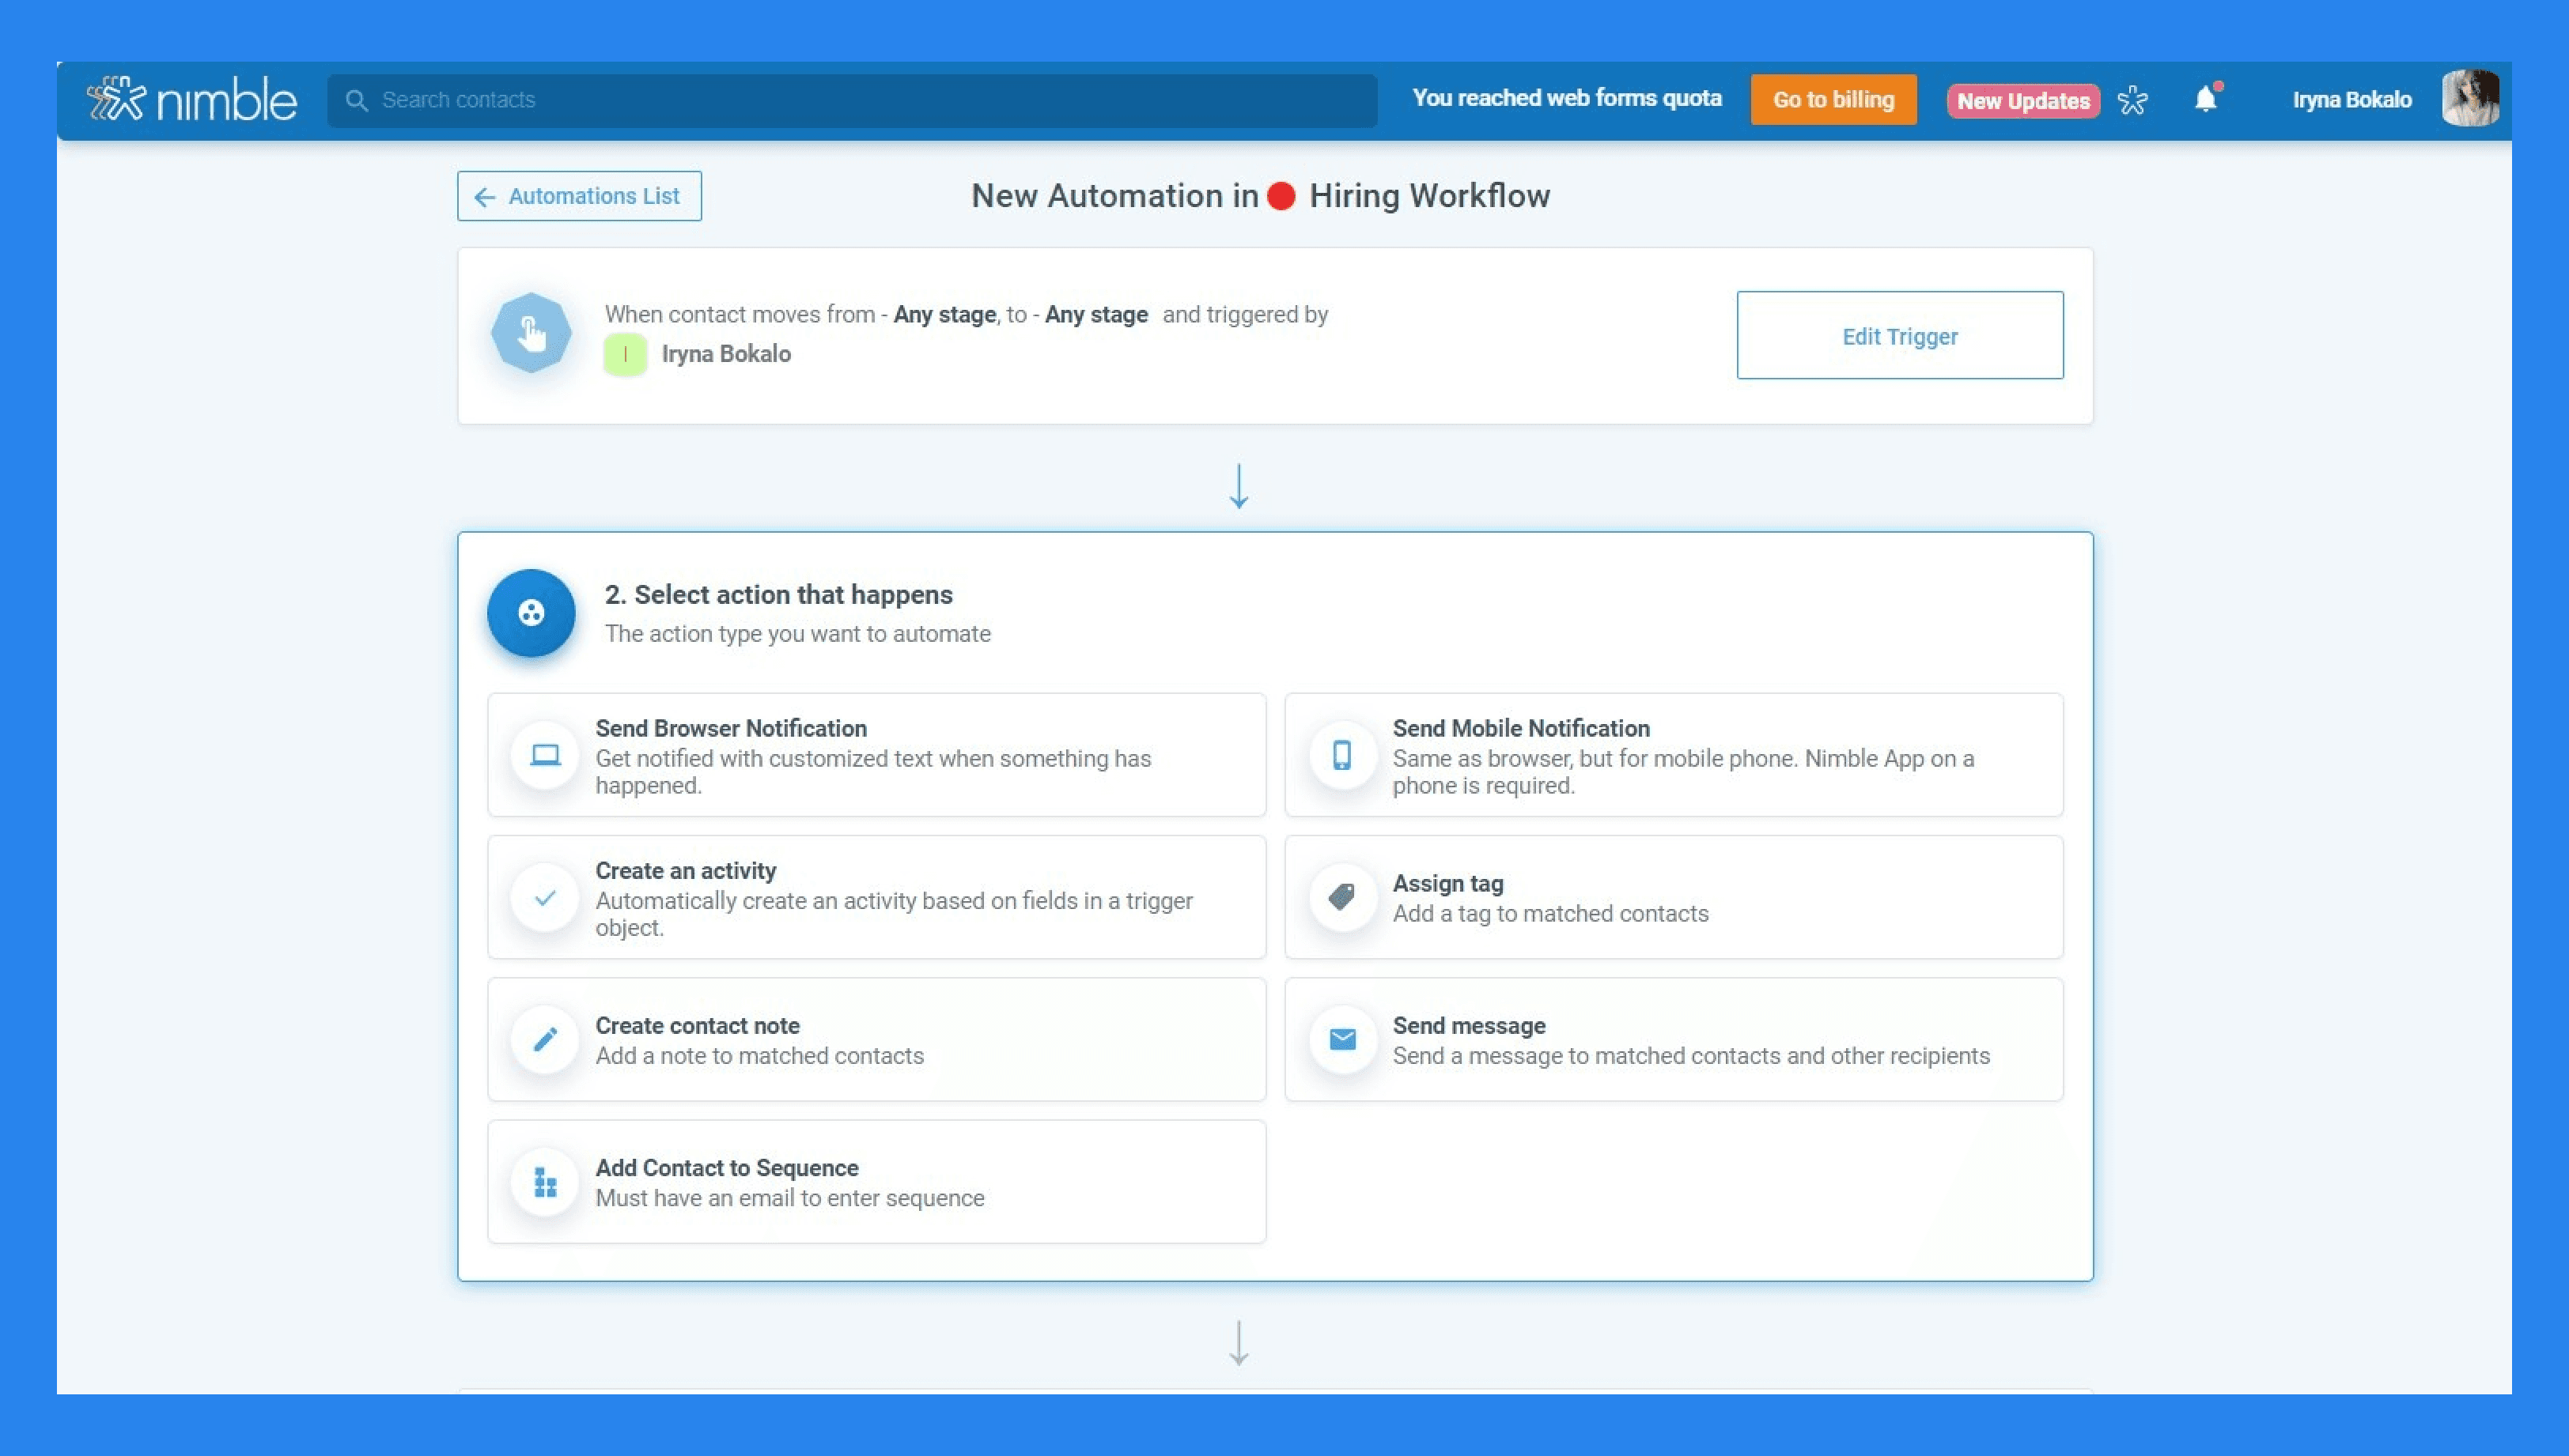This screenshot has height=1456, width=2569.
Task: Click the green Iryna Bokalo initial badge
Action: [625, 354]
